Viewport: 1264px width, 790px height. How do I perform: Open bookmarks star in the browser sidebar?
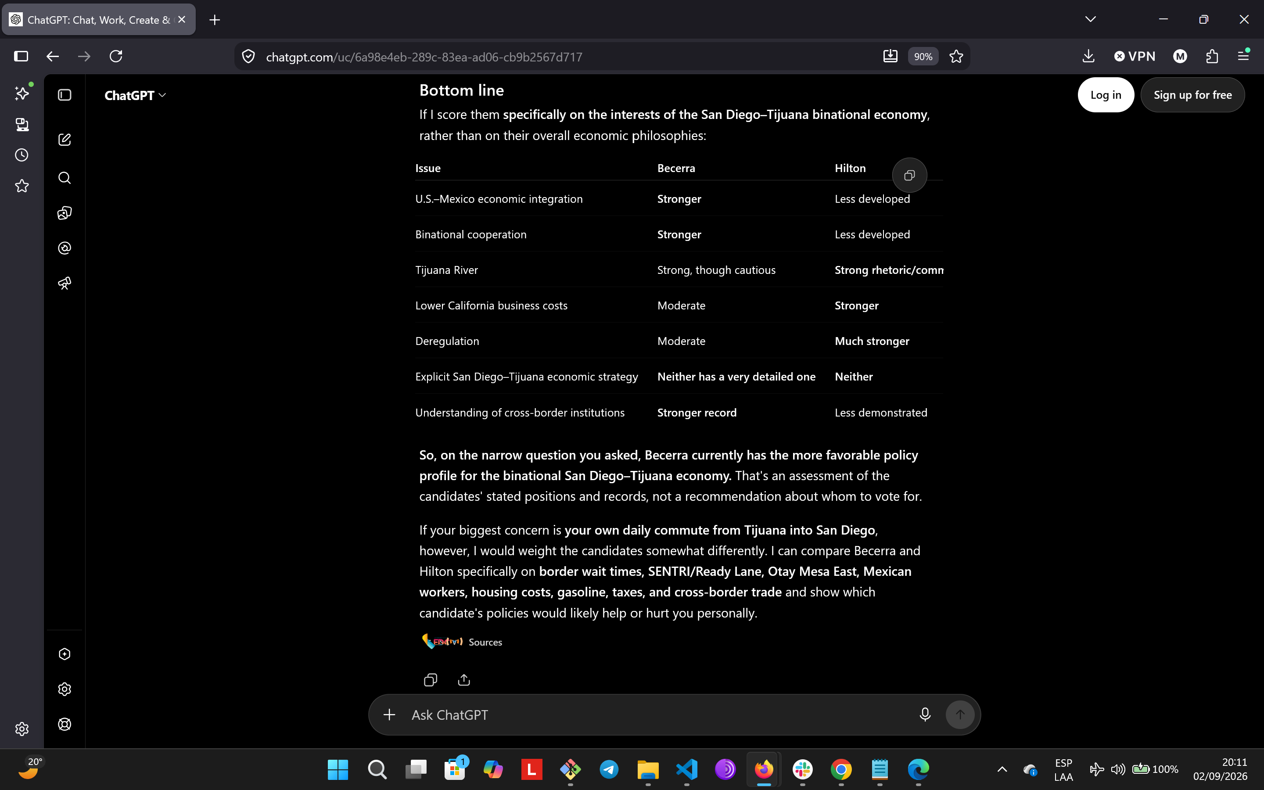coord(22,186)
